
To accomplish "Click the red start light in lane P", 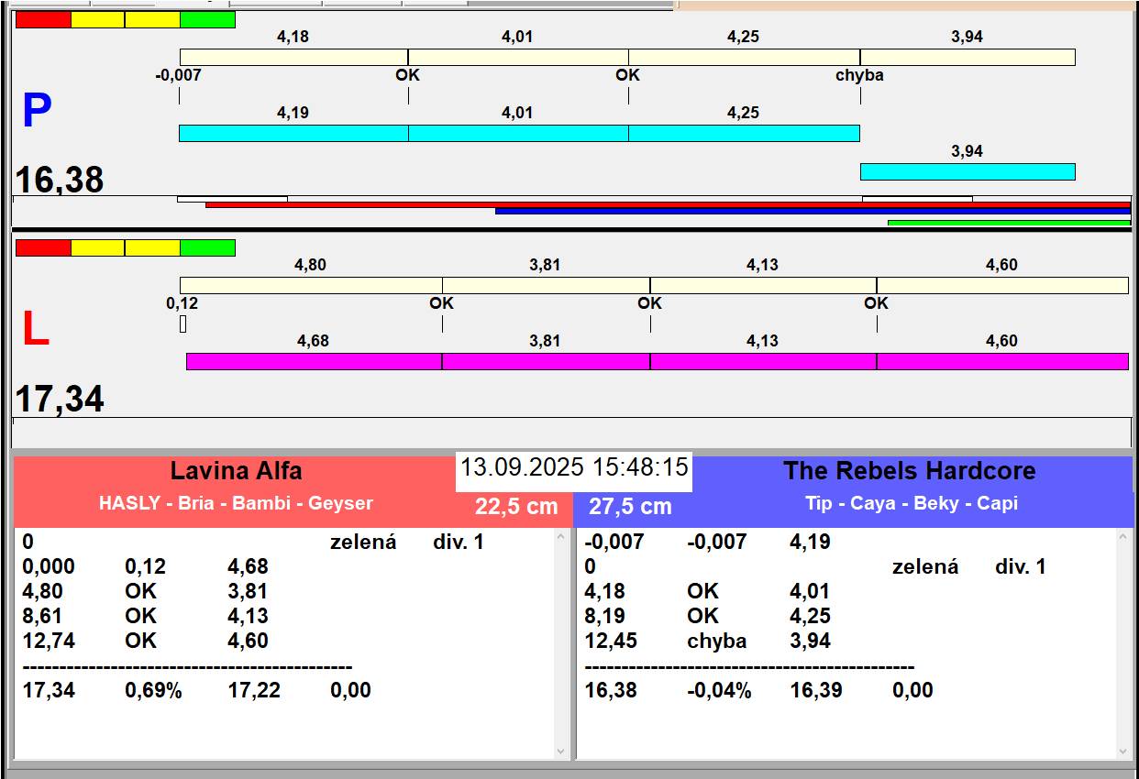I will point(43,19).
